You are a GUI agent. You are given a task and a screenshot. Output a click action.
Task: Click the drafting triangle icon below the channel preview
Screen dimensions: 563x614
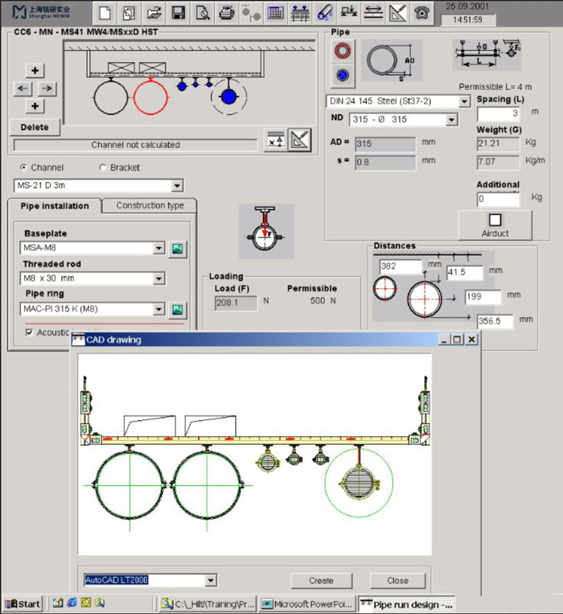[x=300, y=140]
